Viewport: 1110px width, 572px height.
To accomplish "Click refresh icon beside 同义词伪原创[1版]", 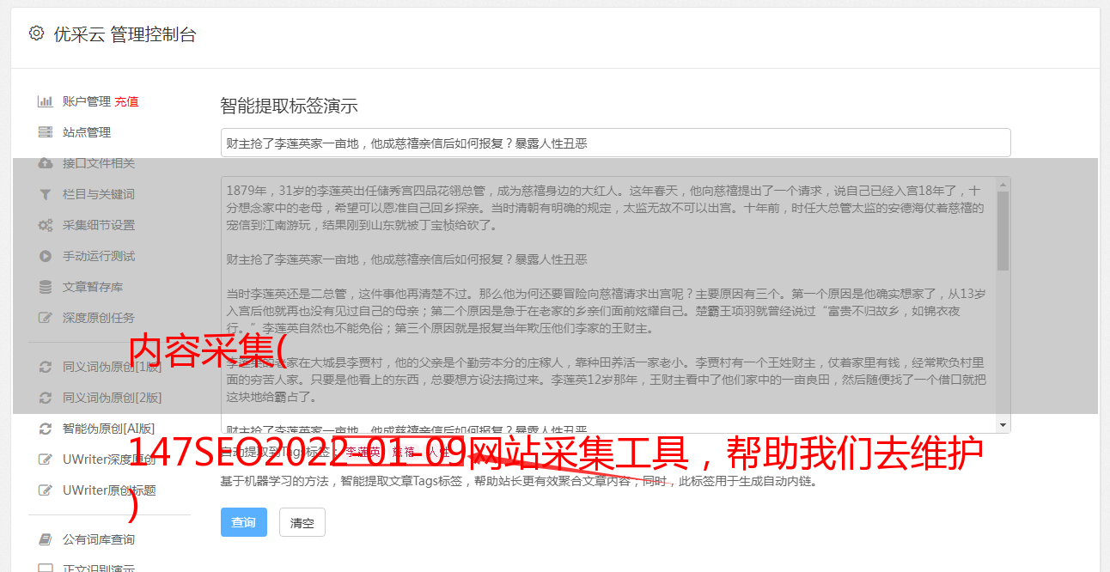I will [46, 367].
